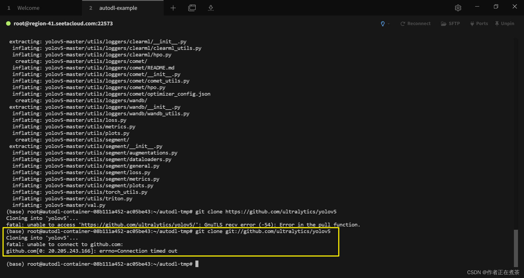Click line 'comet/optimizer_config.json'
Image resolution: width=524 pixels, height=278 pixels.
[111, 94]
